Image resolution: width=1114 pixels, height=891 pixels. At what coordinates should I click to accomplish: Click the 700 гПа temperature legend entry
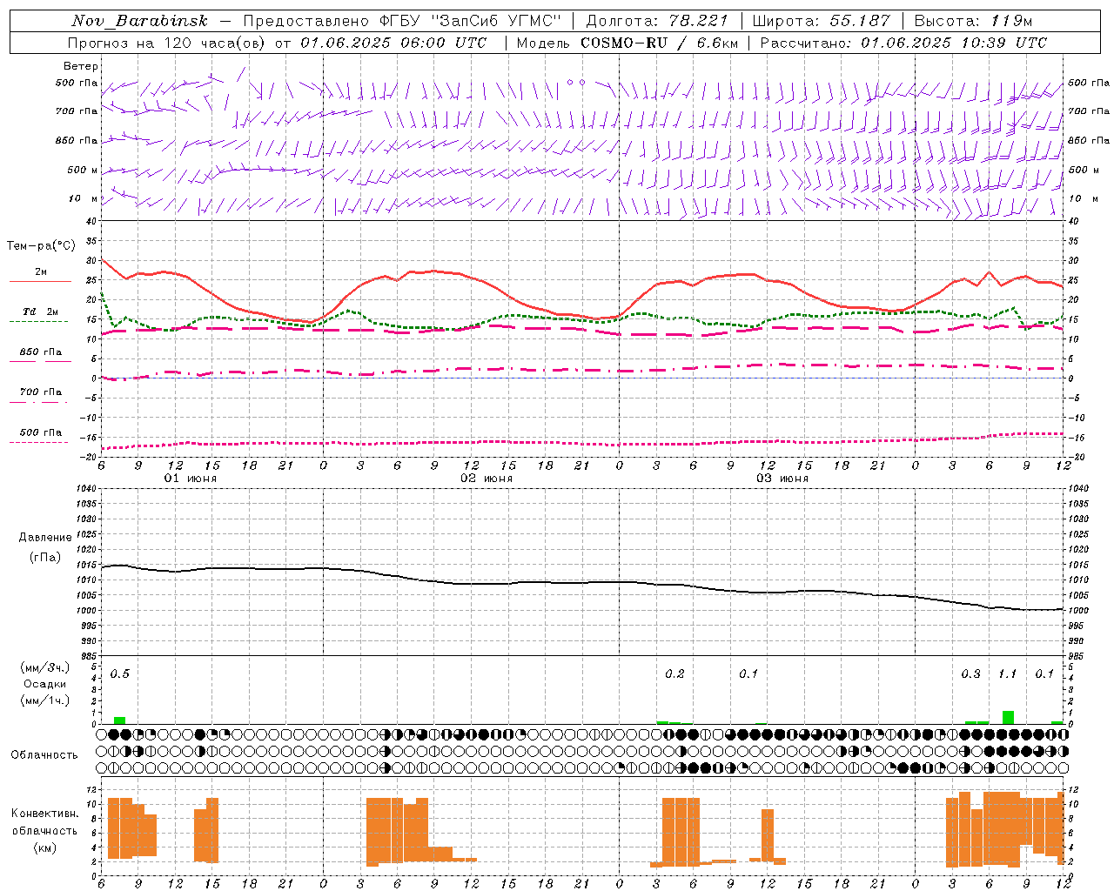click(40, 392)
